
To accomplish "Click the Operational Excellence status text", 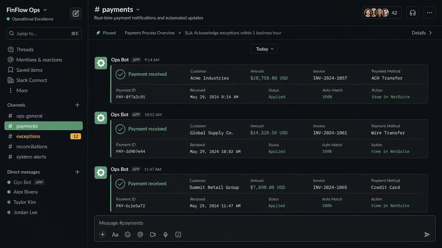I will [33, 19].
